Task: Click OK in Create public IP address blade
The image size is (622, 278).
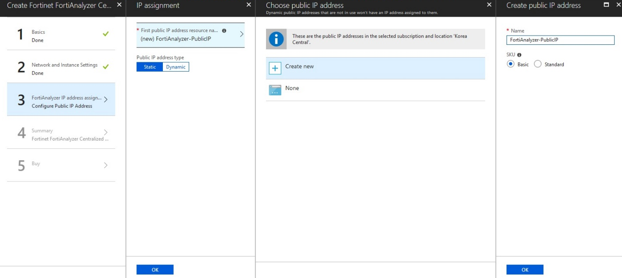Action: point(525,270)
